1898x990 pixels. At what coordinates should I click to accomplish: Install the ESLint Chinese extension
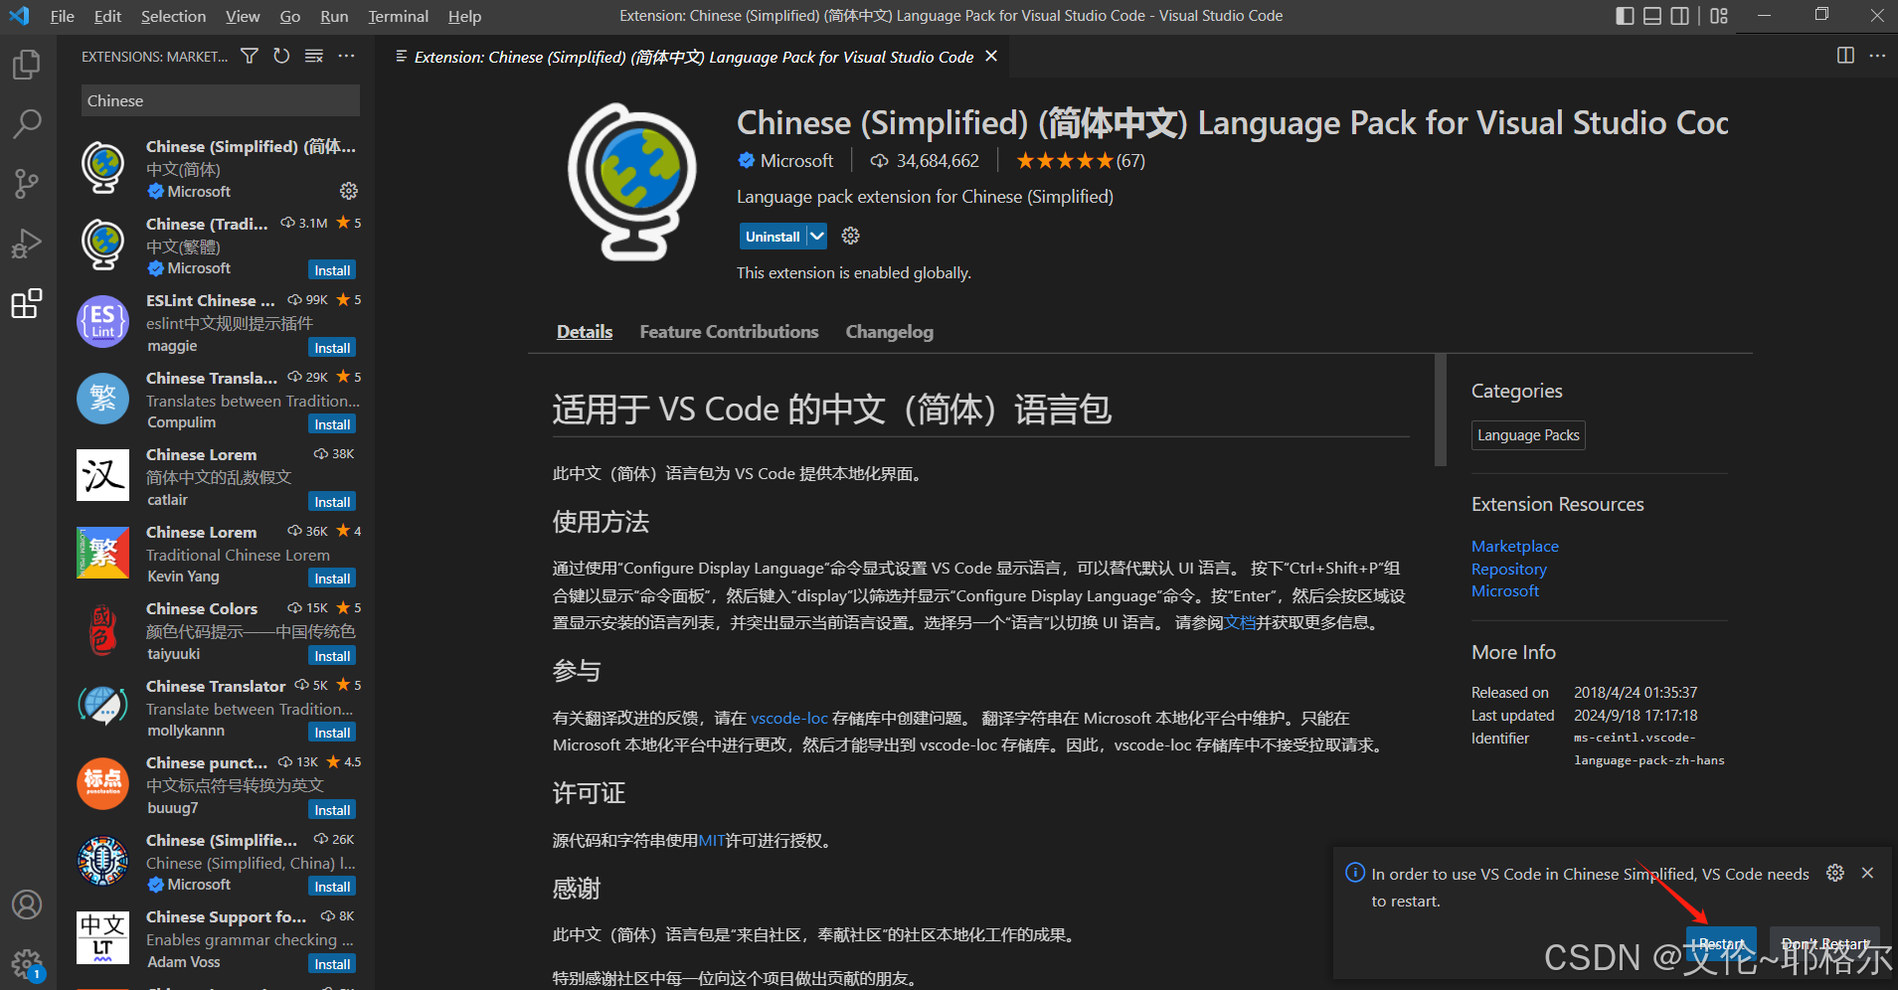[x=332, y=348]
